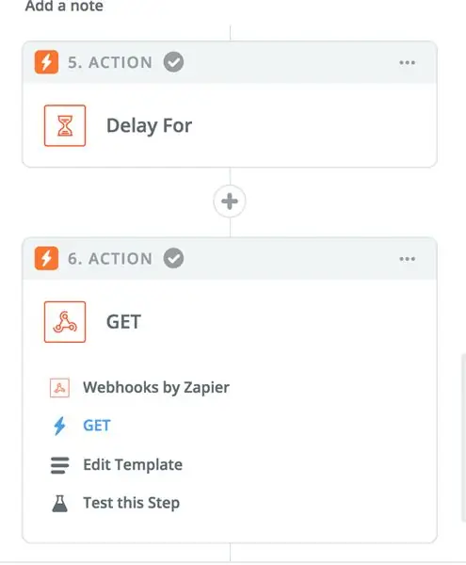The image size is (466, 565).
Task: Add a step with the plus button
Action: [230, 202]
